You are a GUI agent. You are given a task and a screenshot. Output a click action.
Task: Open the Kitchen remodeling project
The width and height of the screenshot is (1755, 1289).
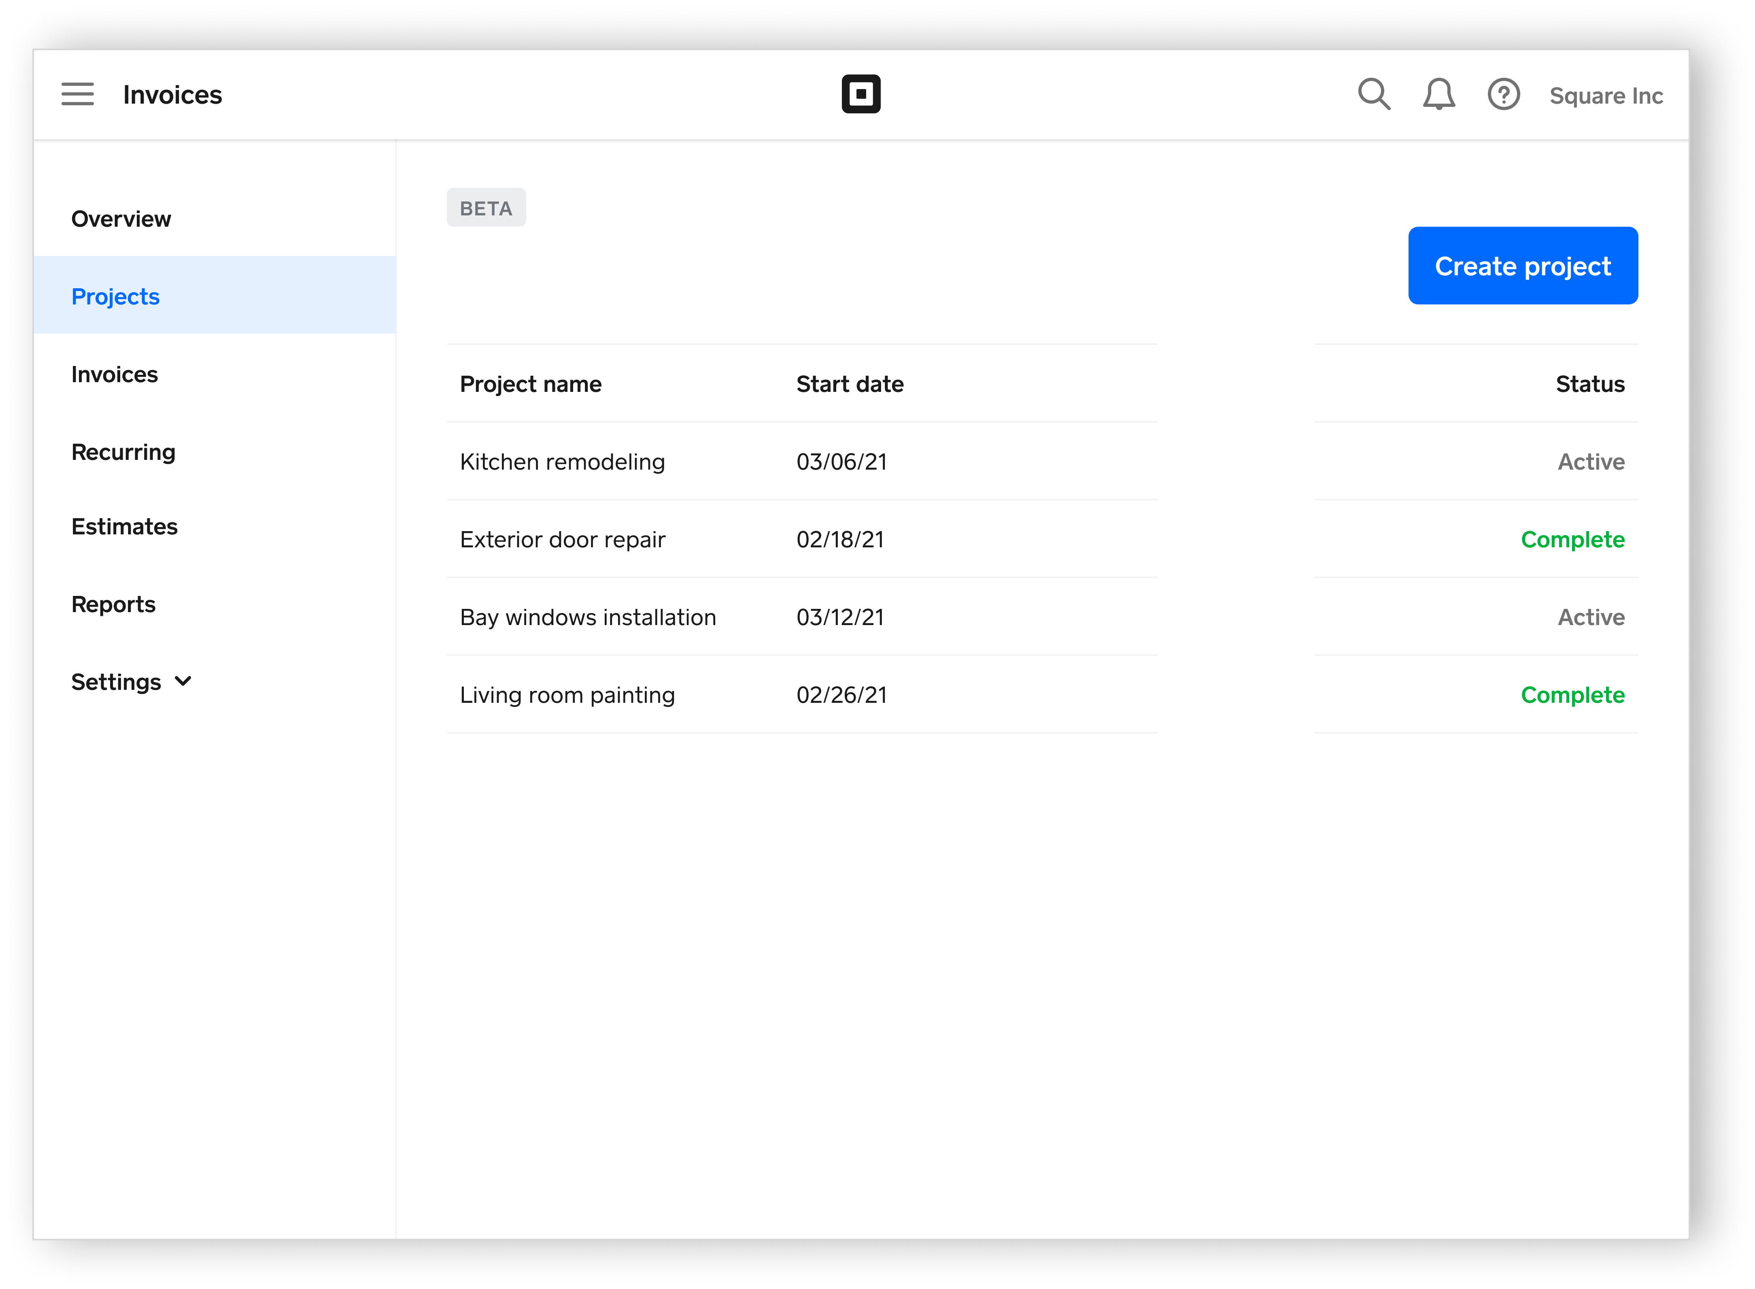(x=562, y=462)
